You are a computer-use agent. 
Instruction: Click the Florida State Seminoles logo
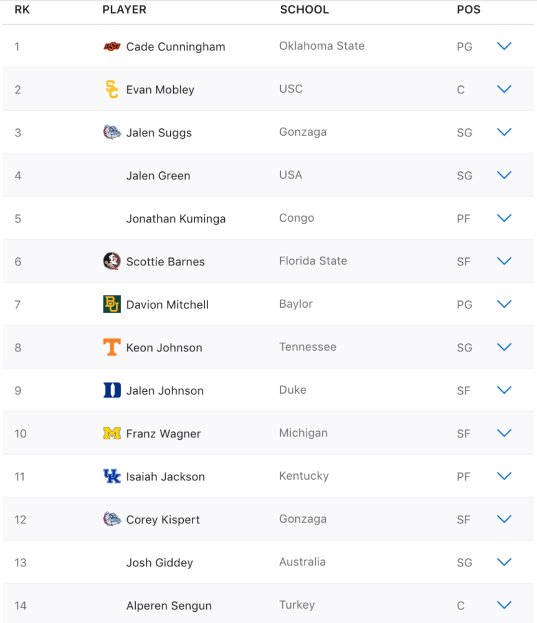[x=112, y=261]
